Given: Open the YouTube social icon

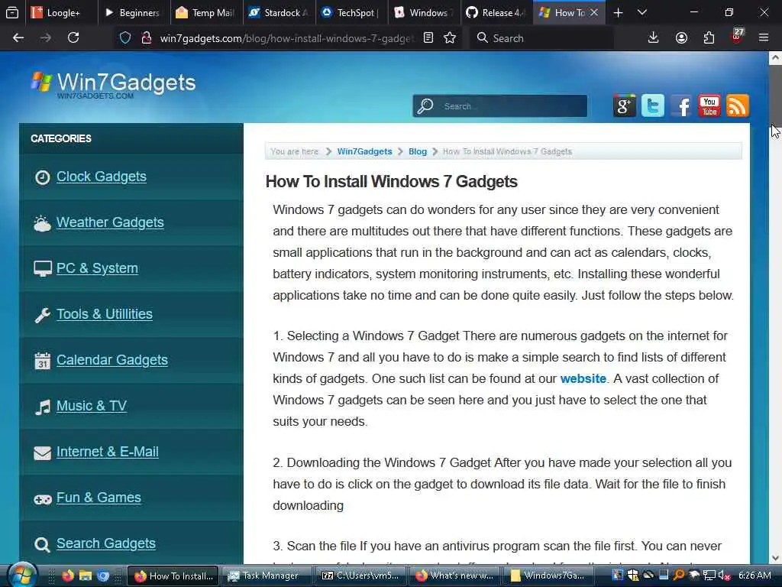Looking at the screenshot, I should (x=709, y=105).
